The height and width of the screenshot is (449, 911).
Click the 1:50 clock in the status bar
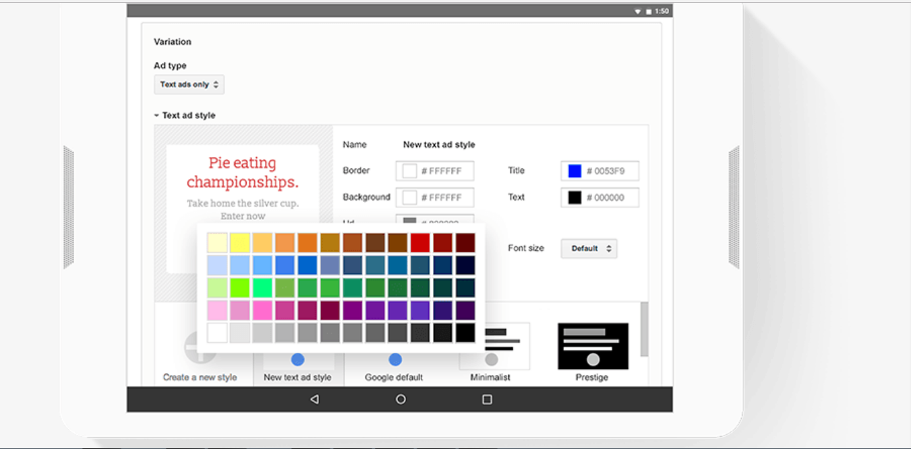662,11
